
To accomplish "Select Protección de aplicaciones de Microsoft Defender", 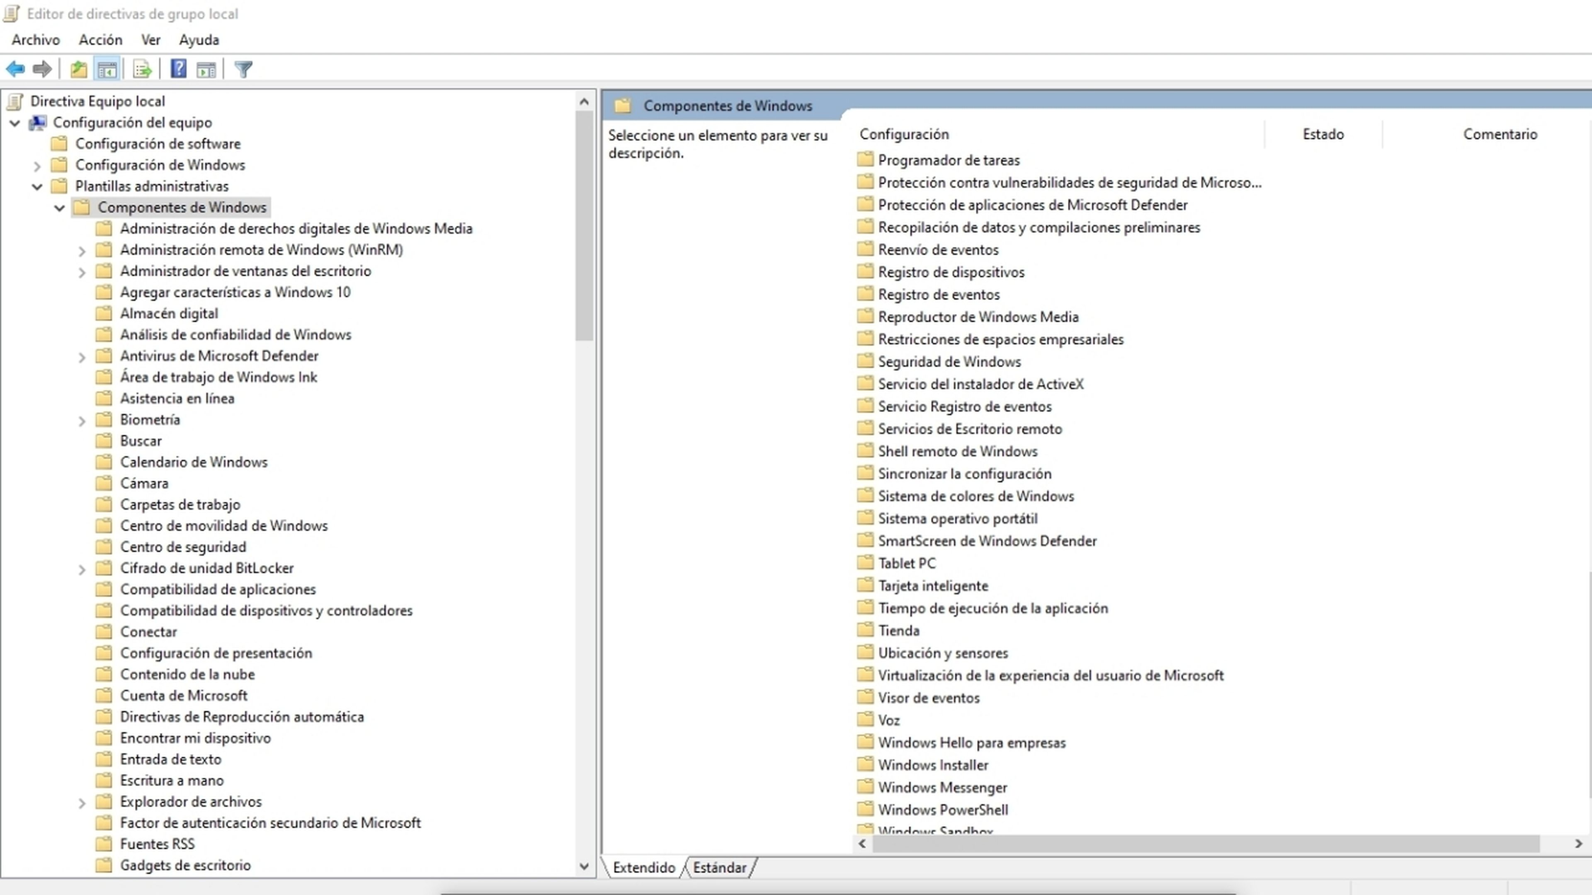I will pos(1033,204).
